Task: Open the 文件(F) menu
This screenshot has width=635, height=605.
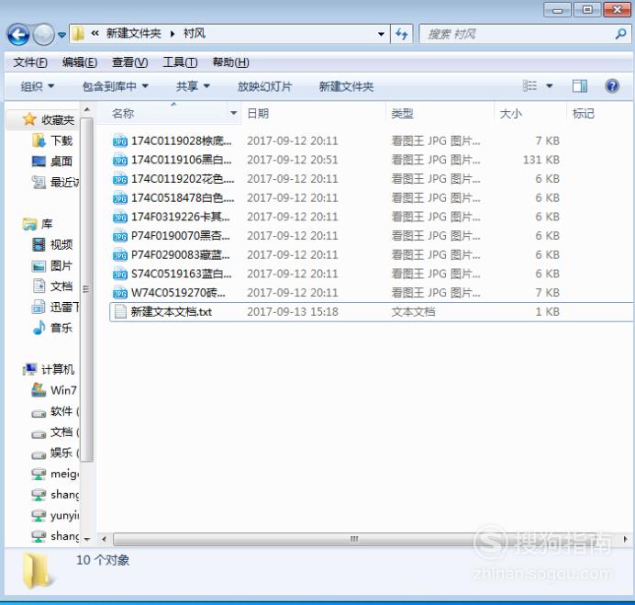Action: click(x=30, y=62)
